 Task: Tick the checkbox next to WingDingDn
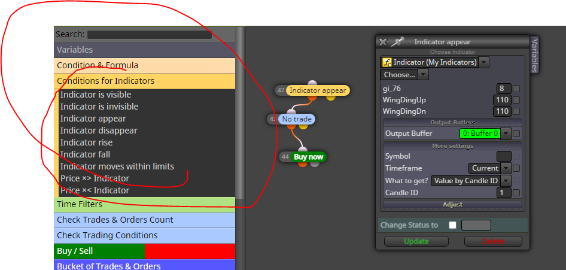(516, 111)
